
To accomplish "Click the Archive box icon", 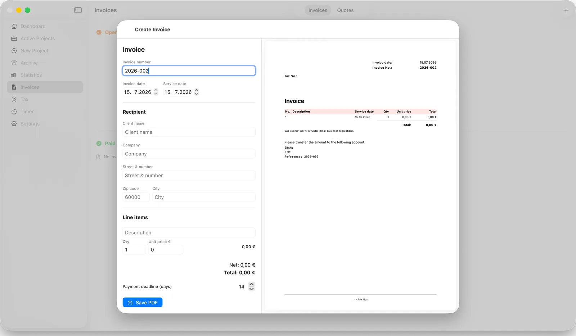I will (x=14, y=63).
